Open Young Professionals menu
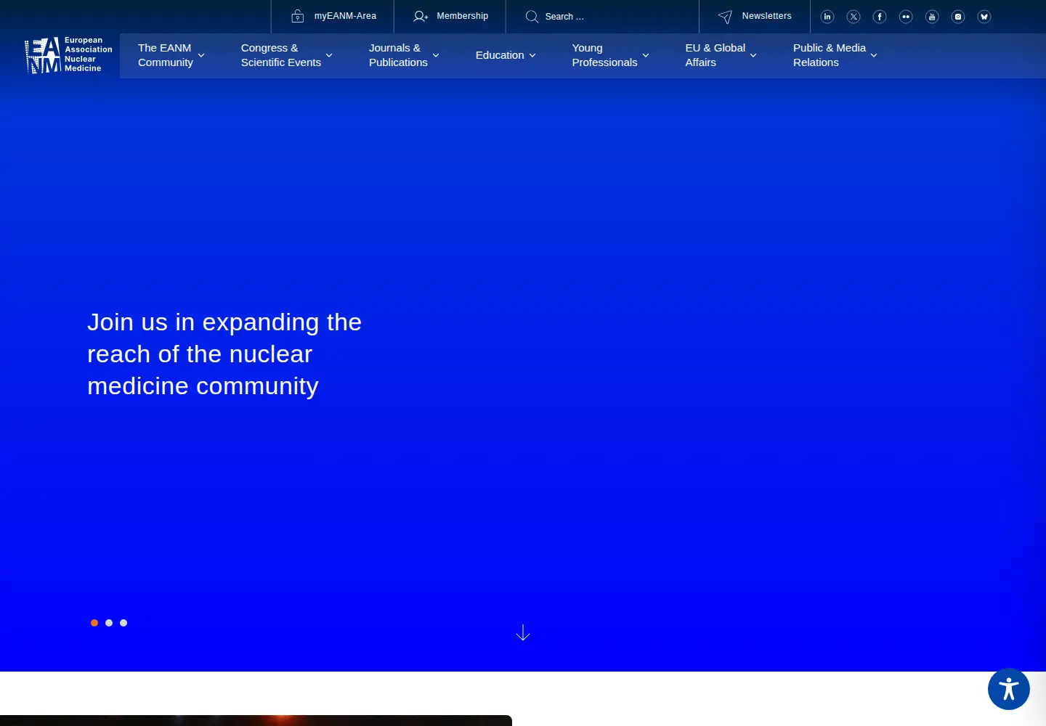Viewport: 1046px width, 726px height. [x=604, y=55]
